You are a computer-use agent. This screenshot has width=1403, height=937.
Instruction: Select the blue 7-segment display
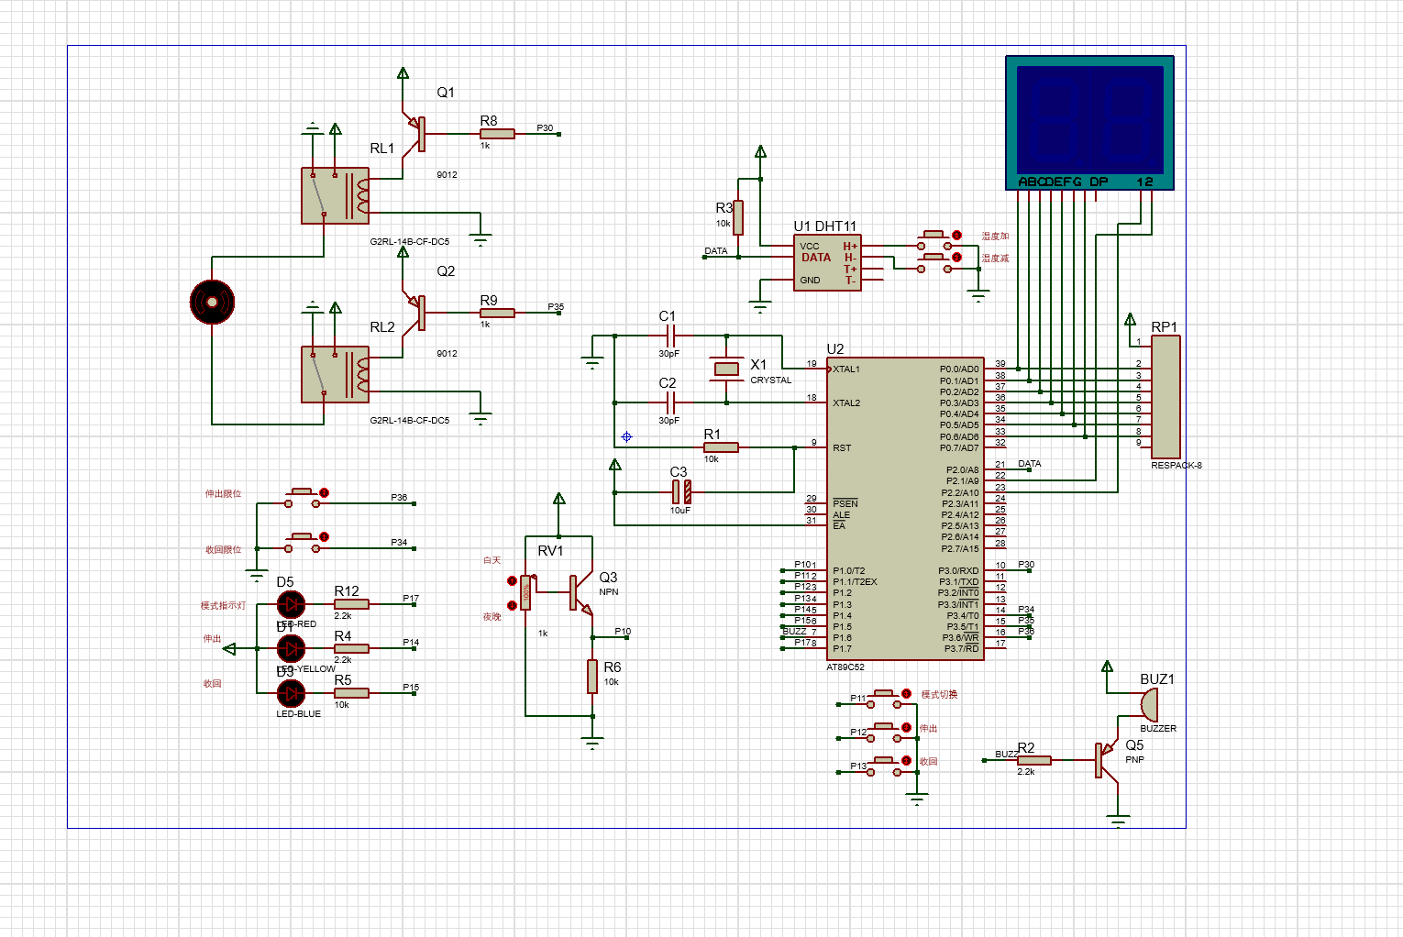click(1089, 122)
